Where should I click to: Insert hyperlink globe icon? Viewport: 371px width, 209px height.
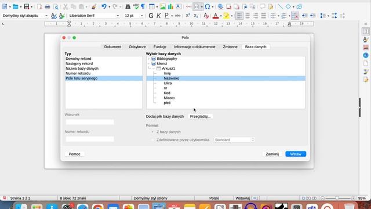tap(220, 6)
